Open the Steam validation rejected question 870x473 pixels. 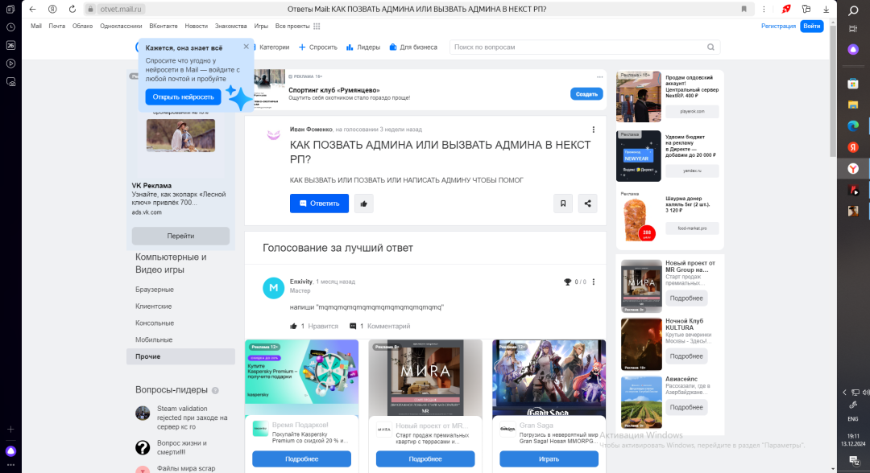192,417
